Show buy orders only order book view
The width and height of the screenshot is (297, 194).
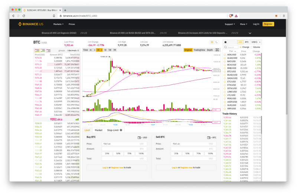click(x=43, y=51)
